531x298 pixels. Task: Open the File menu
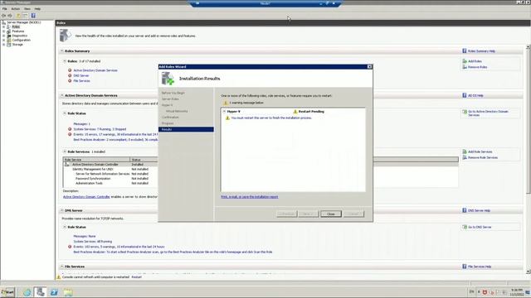point(5,9)
